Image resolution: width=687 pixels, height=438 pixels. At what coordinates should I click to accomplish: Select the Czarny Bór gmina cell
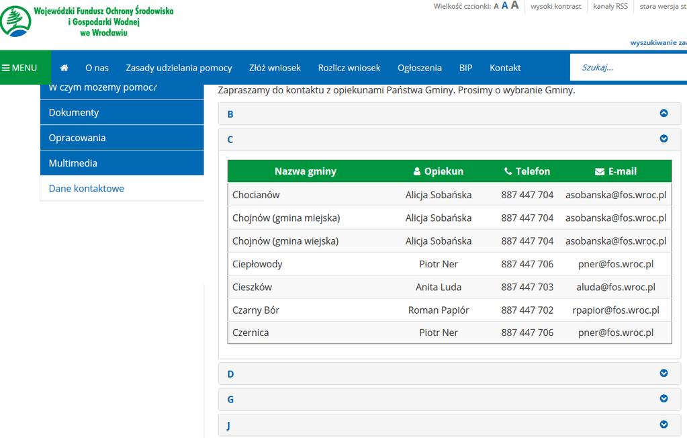pyautogui.click(x=255, y=310)
